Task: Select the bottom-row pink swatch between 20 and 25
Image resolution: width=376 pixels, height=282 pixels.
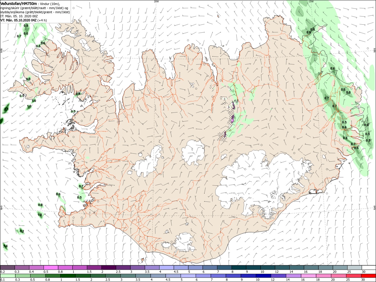Action: click(338, 276)
